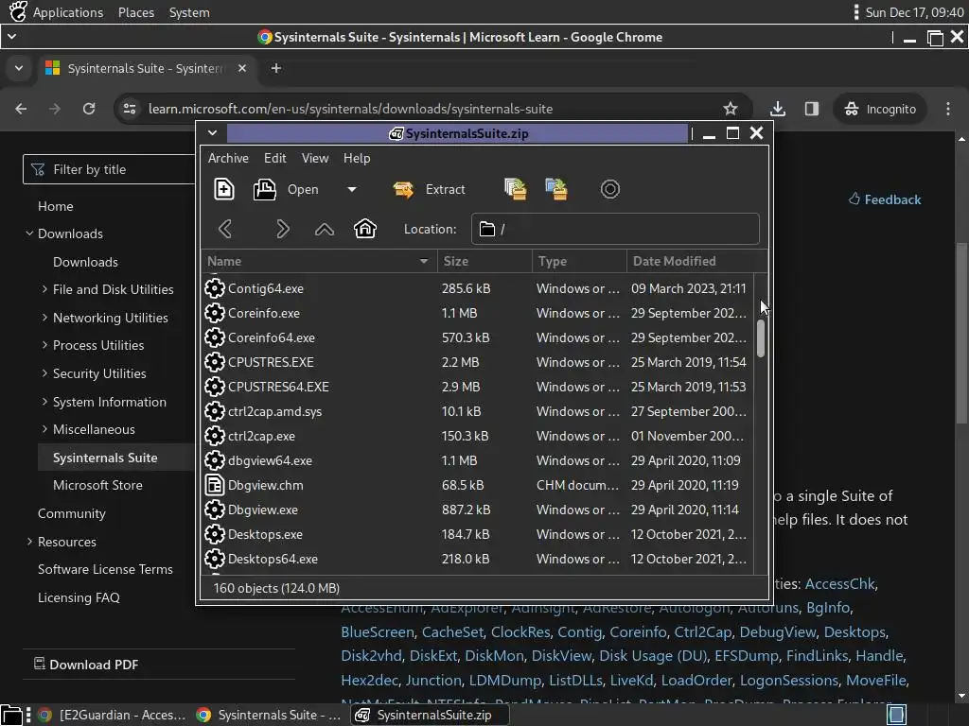This screenshot has height=726, width=969.
Task: Select CPUSTRES.EXE file row
Action: (x=477, y=362)
